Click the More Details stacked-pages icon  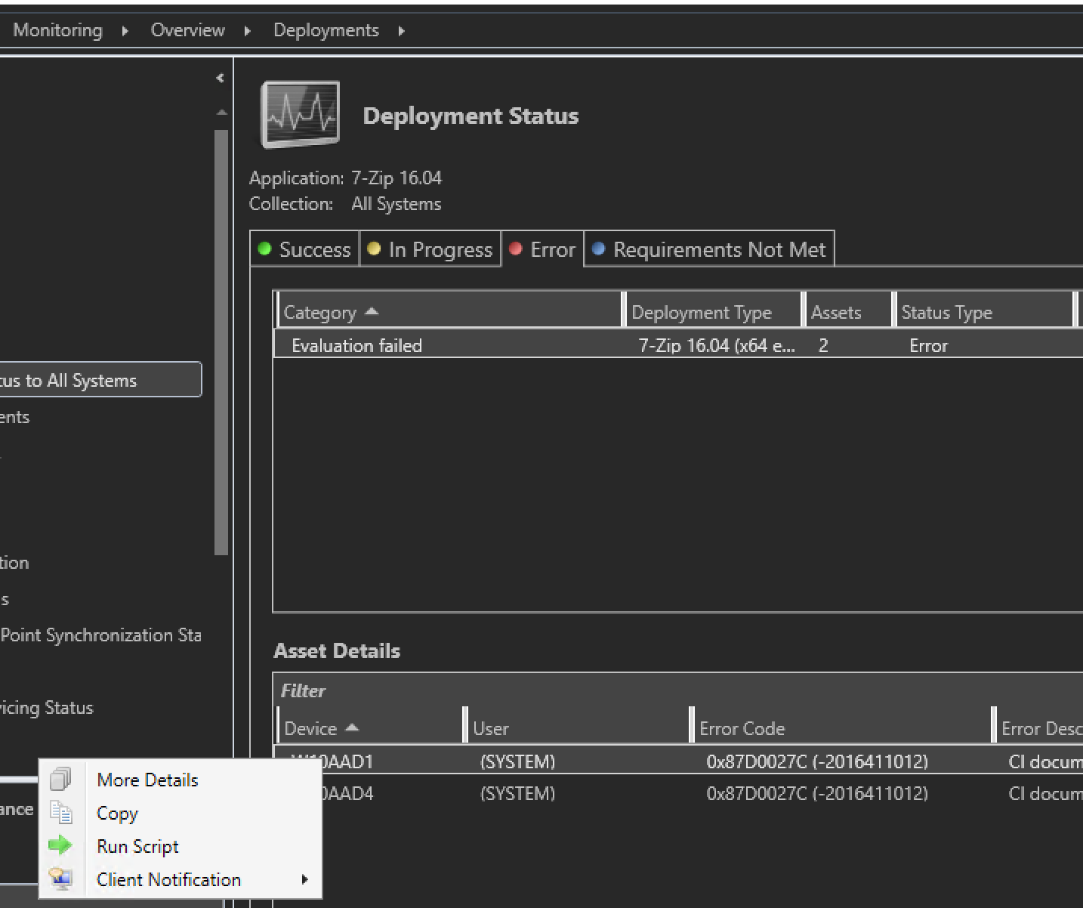(x=61, y=779)
